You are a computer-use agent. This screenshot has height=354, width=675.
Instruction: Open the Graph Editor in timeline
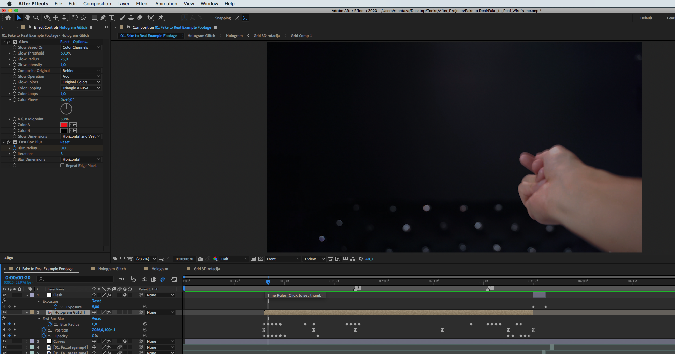(x=174, y=279)
